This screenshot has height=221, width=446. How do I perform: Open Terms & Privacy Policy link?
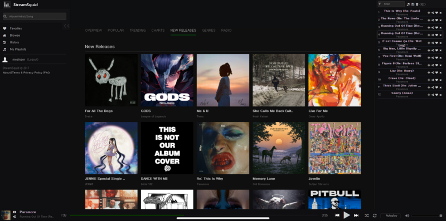[x=27, y=73]
